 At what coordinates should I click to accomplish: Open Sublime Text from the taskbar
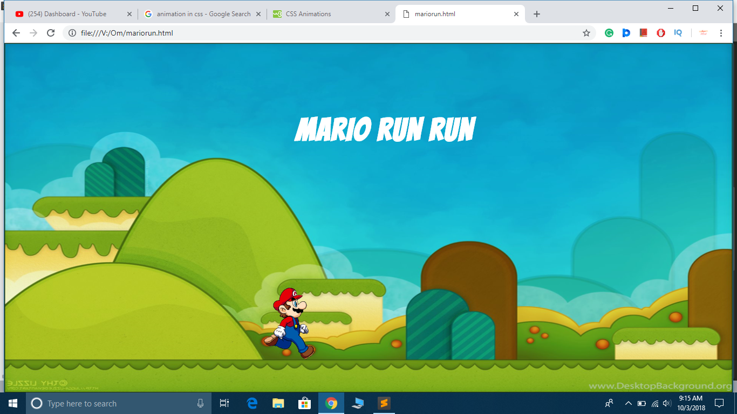click(x=384, y=403)
